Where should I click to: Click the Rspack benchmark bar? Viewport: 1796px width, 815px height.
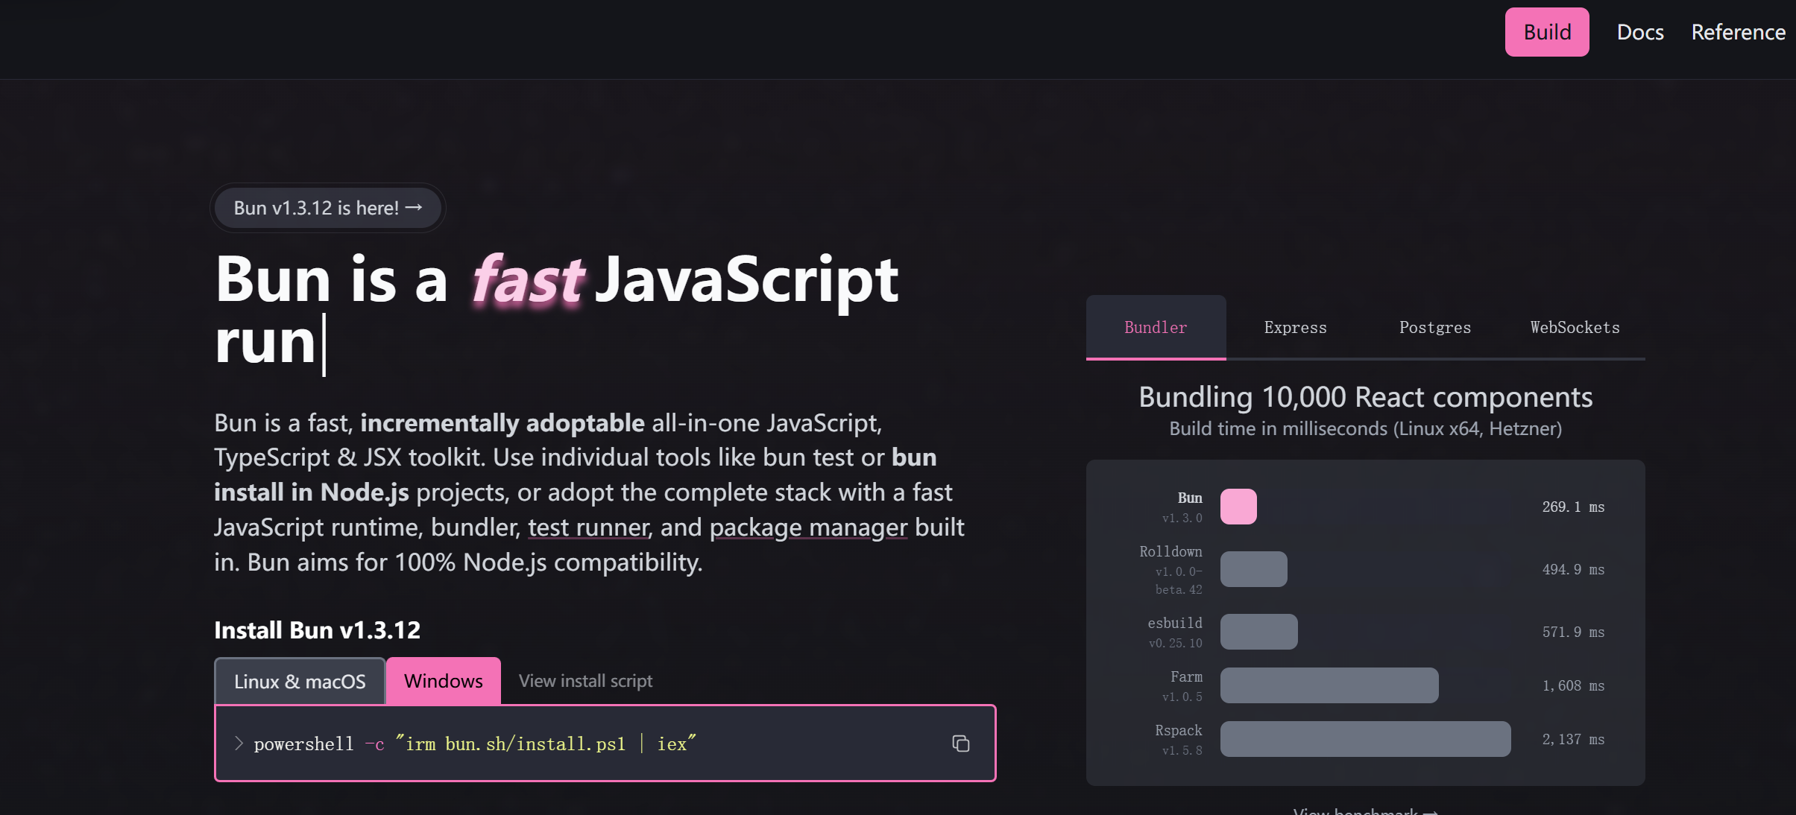1365,739
